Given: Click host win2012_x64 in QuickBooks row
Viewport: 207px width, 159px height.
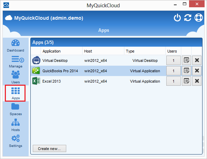Looking at the screenshot, I should [96, 71].
